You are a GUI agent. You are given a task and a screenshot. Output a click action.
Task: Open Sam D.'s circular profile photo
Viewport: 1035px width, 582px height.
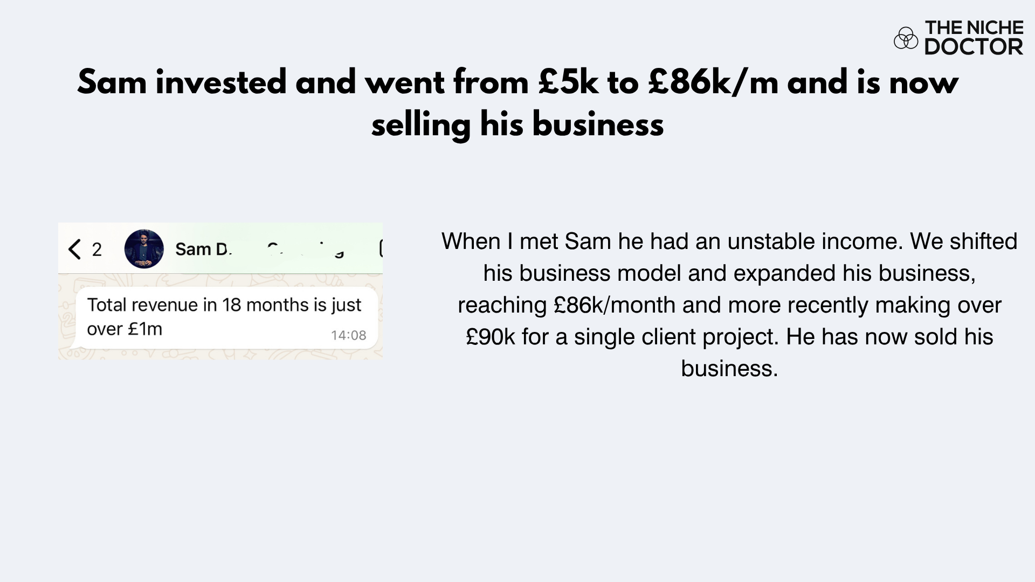pos(144,249)
